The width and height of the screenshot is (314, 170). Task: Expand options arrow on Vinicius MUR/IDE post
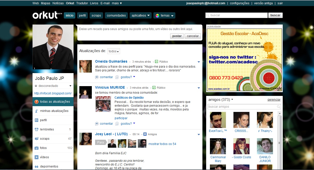click(199, 88)
